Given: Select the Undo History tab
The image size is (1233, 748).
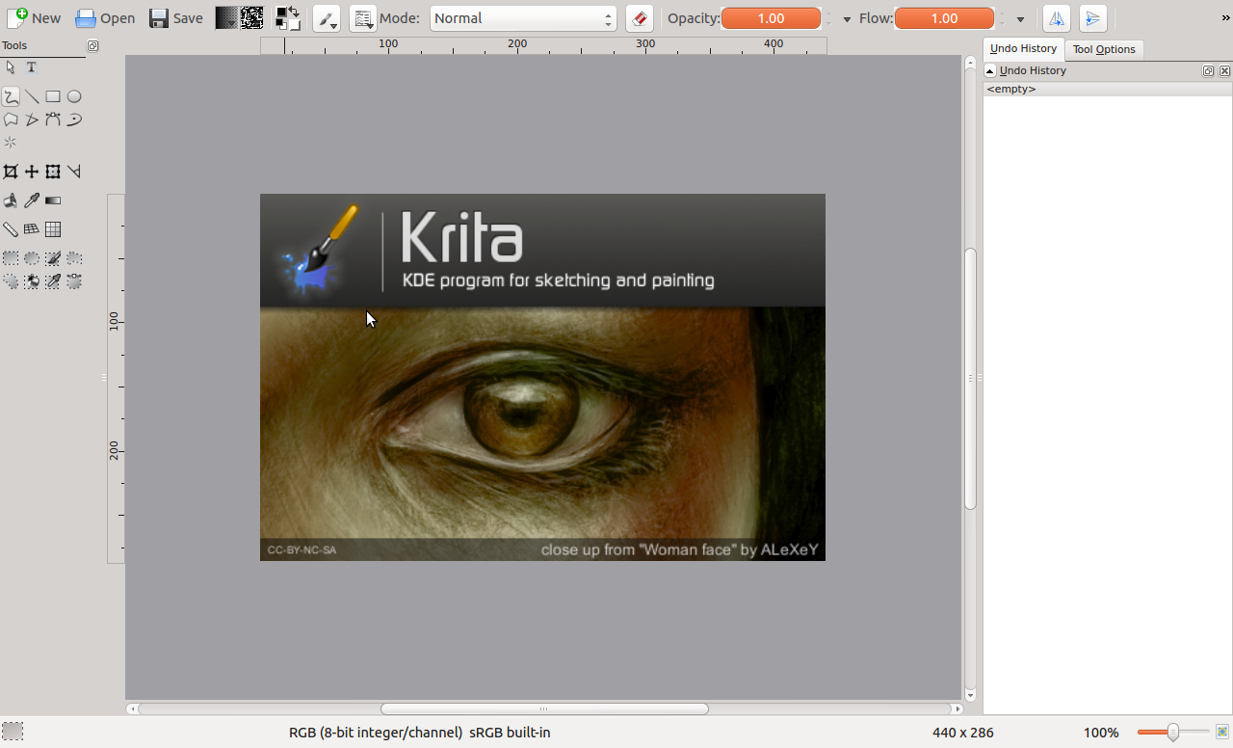Looking at the screenshot, I should point(1022,48).
